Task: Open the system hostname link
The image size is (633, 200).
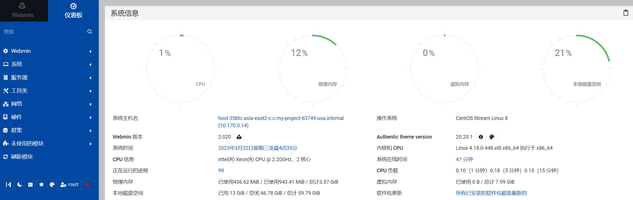Action: coord(281,122)
